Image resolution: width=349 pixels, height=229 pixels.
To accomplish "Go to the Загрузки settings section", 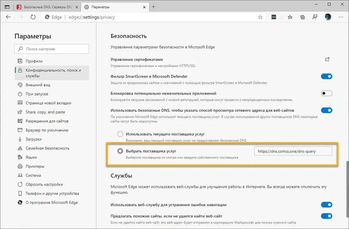I will pyautogui.click(x=34, y=139).
